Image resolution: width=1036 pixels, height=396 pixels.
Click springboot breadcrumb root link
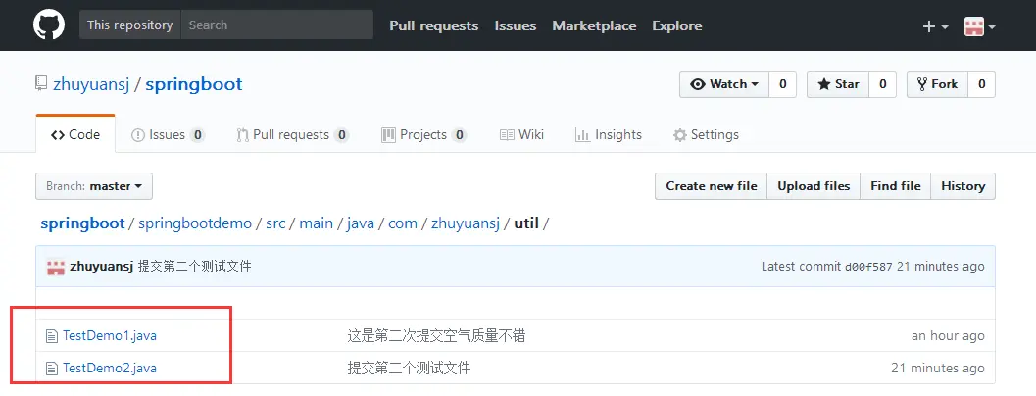point(82,223)
